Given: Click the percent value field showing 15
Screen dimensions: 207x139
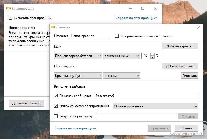Looking at the screenshot, I should 146,56.
